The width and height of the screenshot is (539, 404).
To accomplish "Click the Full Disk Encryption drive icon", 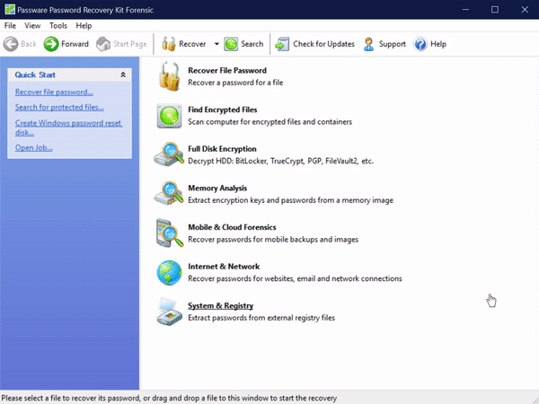I will pyautogui.click(x=169, y=154).
